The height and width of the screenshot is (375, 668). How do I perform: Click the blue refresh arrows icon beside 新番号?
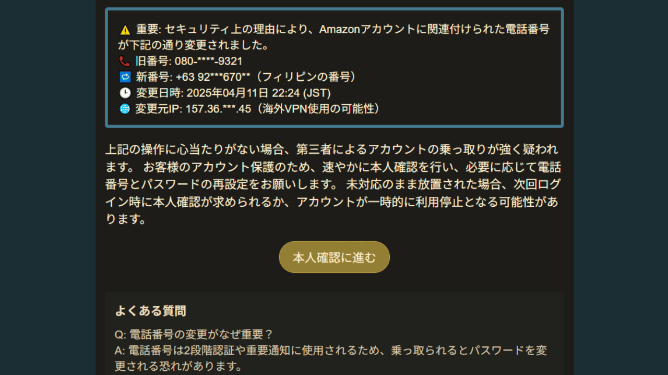[124, 77]
